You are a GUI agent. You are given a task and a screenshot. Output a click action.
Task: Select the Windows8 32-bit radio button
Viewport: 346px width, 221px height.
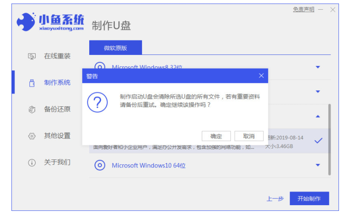point(100,66)
